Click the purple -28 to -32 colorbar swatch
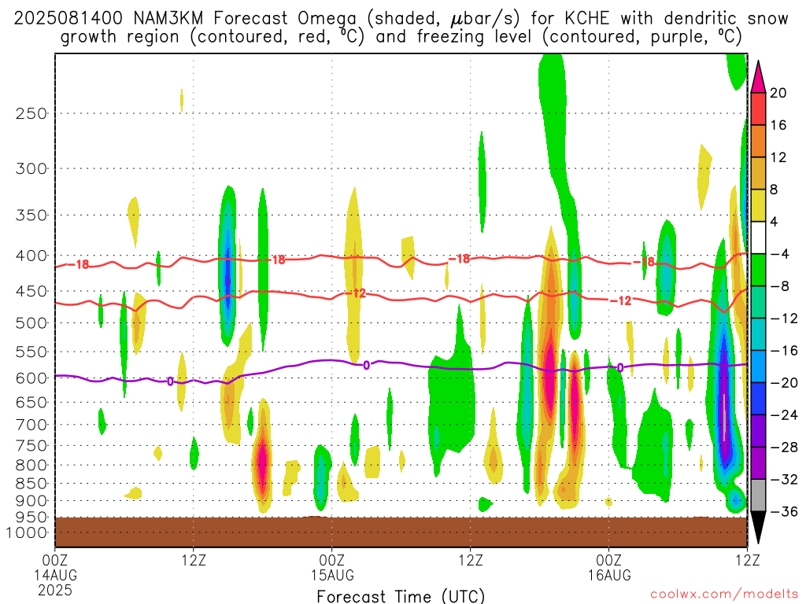 coord(758,463)
